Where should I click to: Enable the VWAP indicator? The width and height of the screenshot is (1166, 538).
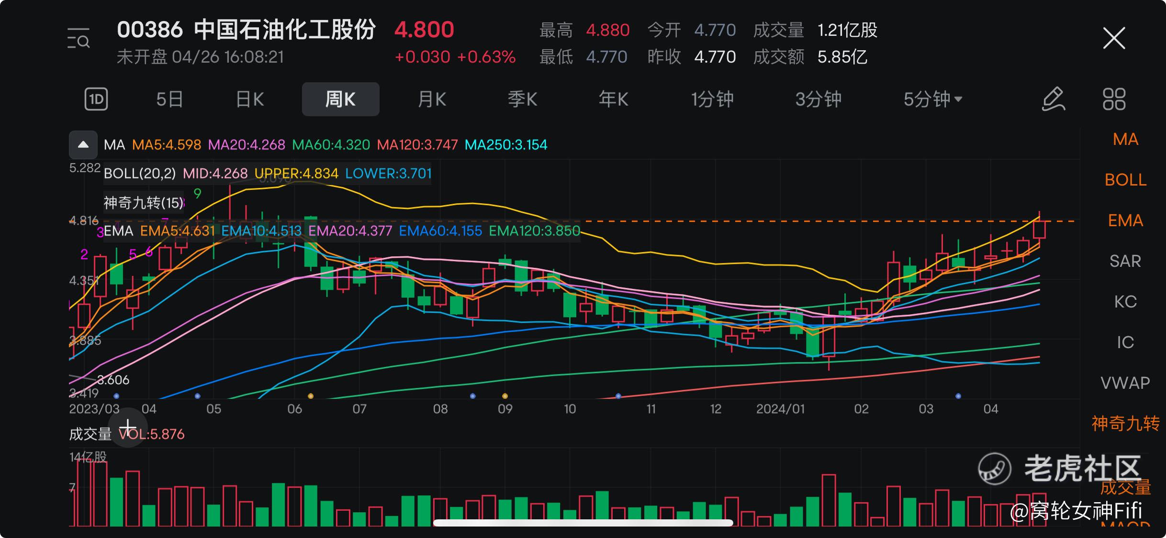(x=1125, y=383)
